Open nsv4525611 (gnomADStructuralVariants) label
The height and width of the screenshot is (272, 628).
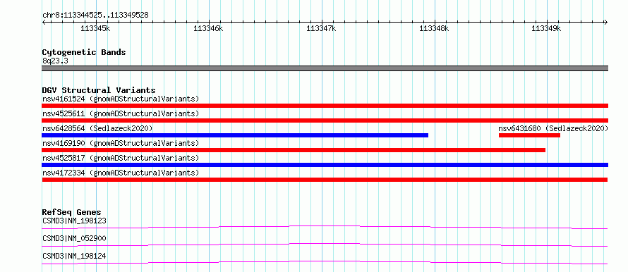(121, 113)
